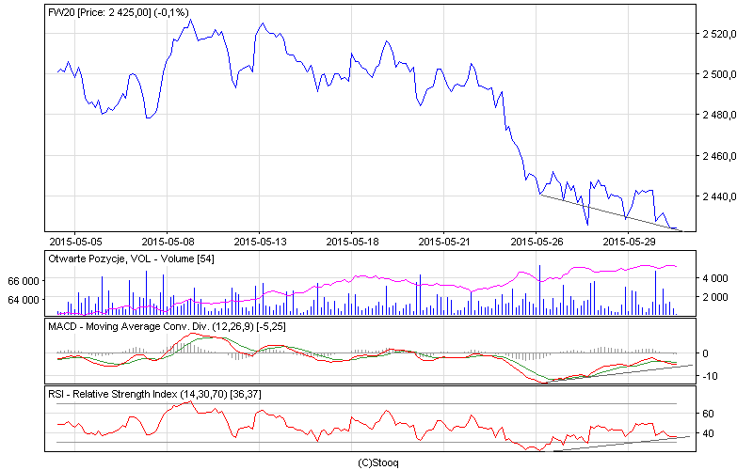
Task: Click the MACD panel title
Action: click(167, 326)
